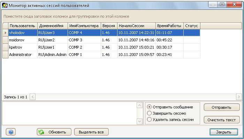Select the Удалить запись сессии radio option
The height and width of the screenshot is (139, 244).
pyautogui.click(x=170, y=120)
